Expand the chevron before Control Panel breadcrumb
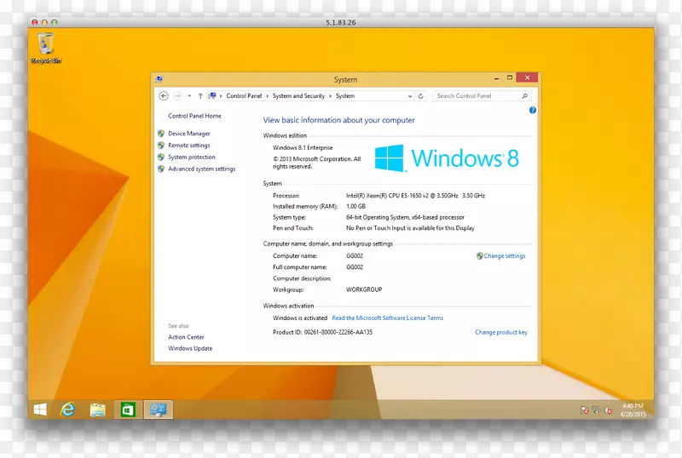 point(221,96)
